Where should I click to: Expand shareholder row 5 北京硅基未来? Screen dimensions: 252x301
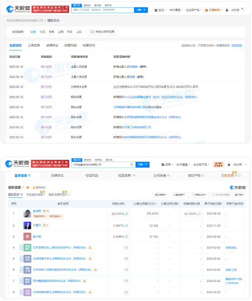point(21,259)
